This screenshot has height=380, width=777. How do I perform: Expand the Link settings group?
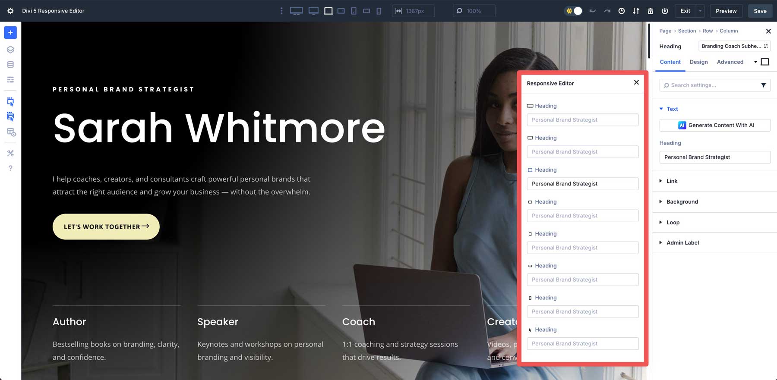[x=672, y=181]
